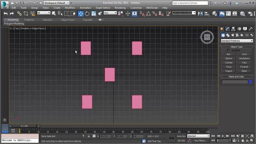This screenshot has height=144, width=256.
Task: Click the Cylinder primitive button
Action: (x=228, y=63)
